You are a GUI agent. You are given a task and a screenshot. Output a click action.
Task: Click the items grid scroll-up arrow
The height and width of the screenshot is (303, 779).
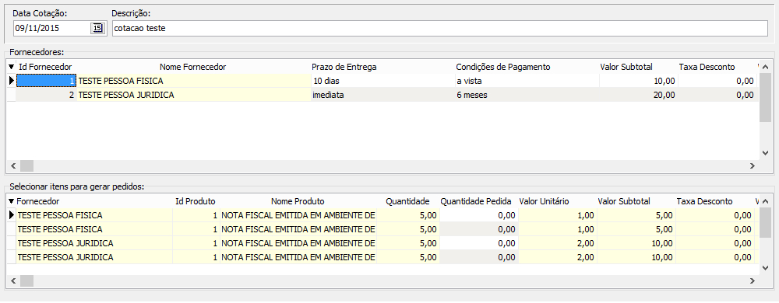766,200
